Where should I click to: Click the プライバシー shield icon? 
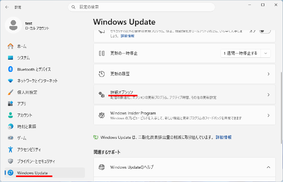10,161
